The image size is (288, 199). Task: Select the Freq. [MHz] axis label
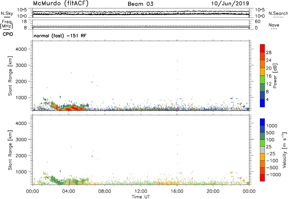pyautogui.click(x=7, y=24)
